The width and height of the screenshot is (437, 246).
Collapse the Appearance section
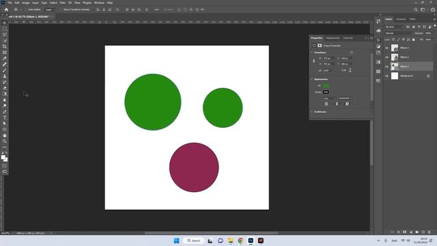click(x=311, y=79)
